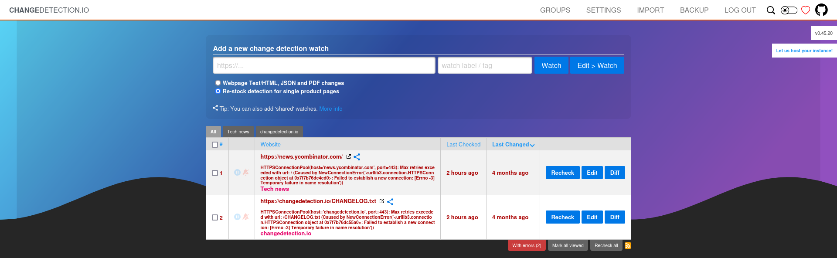Viewport: 837px width, 258px height.
Task: Click the v0.45.20 version badge
Action: click(823, 33)
